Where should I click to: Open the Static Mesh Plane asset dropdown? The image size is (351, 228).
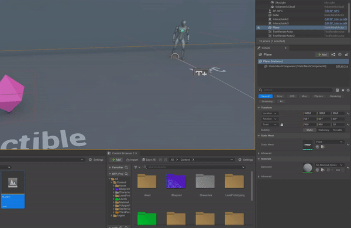(329, 142)
